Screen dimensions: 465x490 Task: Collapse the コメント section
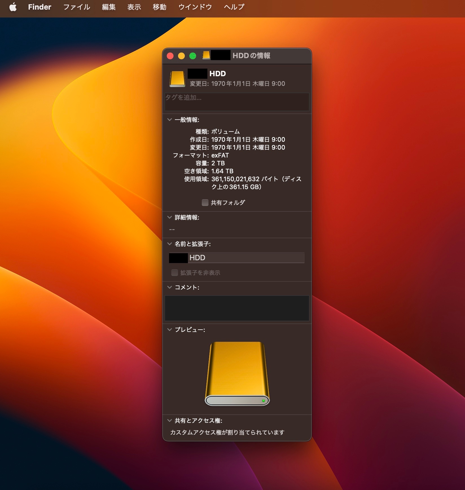click(170, 287)
